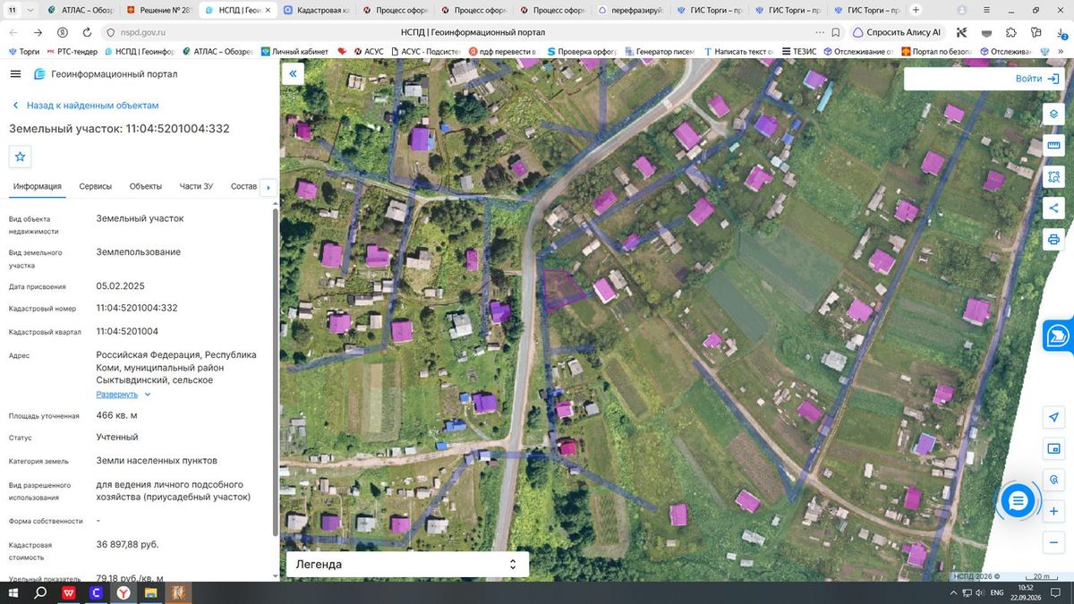1074x604 pixels.
Task: Open the Сервисы tab
Action: (x=96, y=186)
